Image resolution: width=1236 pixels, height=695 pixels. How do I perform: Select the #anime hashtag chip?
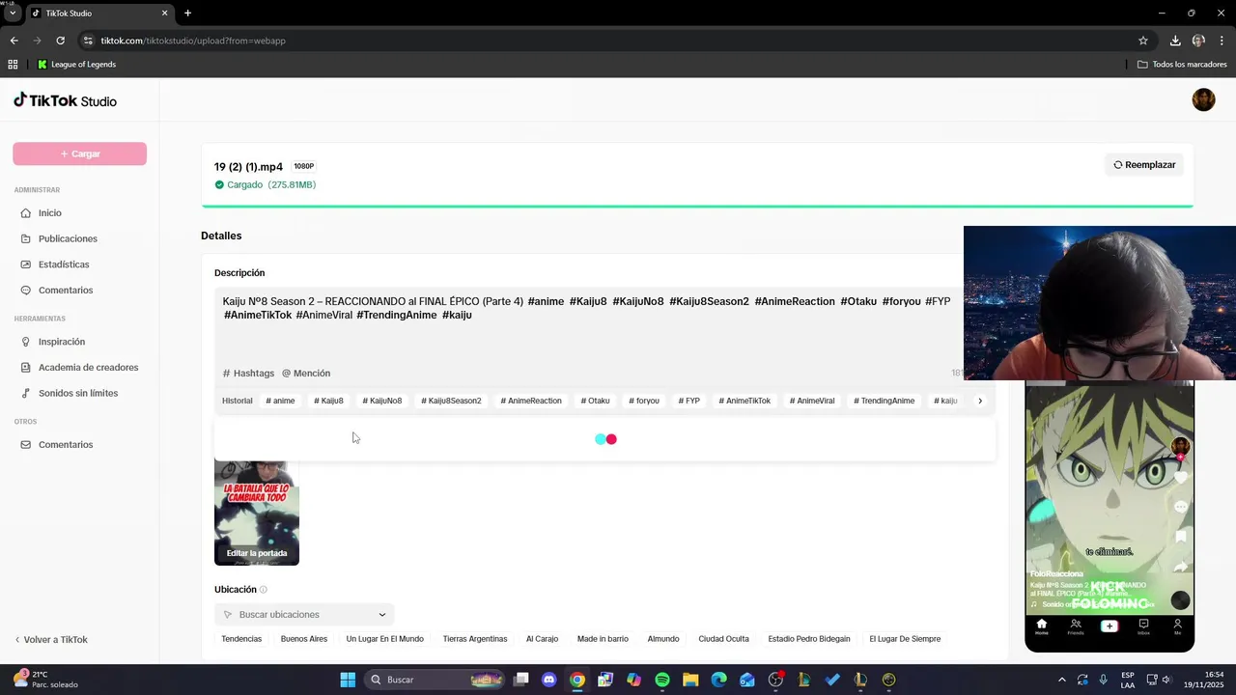(x=280, y=401)
